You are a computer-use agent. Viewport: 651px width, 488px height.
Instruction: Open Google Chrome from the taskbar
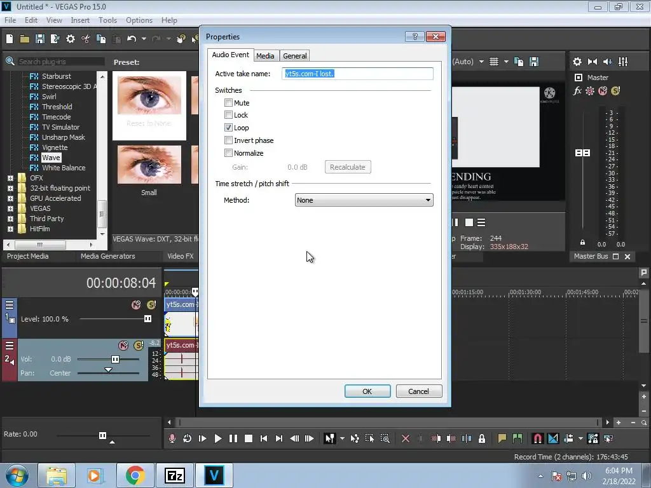[x=135, y=475]
